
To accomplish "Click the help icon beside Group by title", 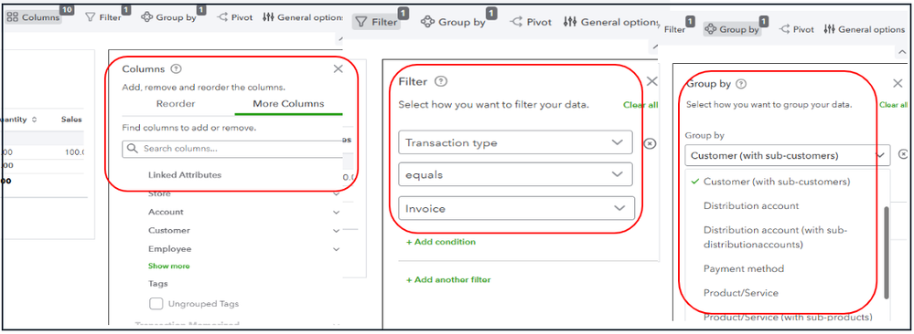I will (741, 84).
